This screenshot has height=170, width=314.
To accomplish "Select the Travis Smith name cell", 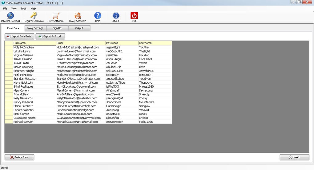I will tap(34, 63).
